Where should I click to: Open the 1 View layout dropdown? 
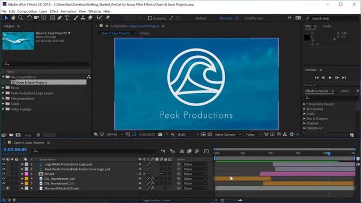(253, 134)
